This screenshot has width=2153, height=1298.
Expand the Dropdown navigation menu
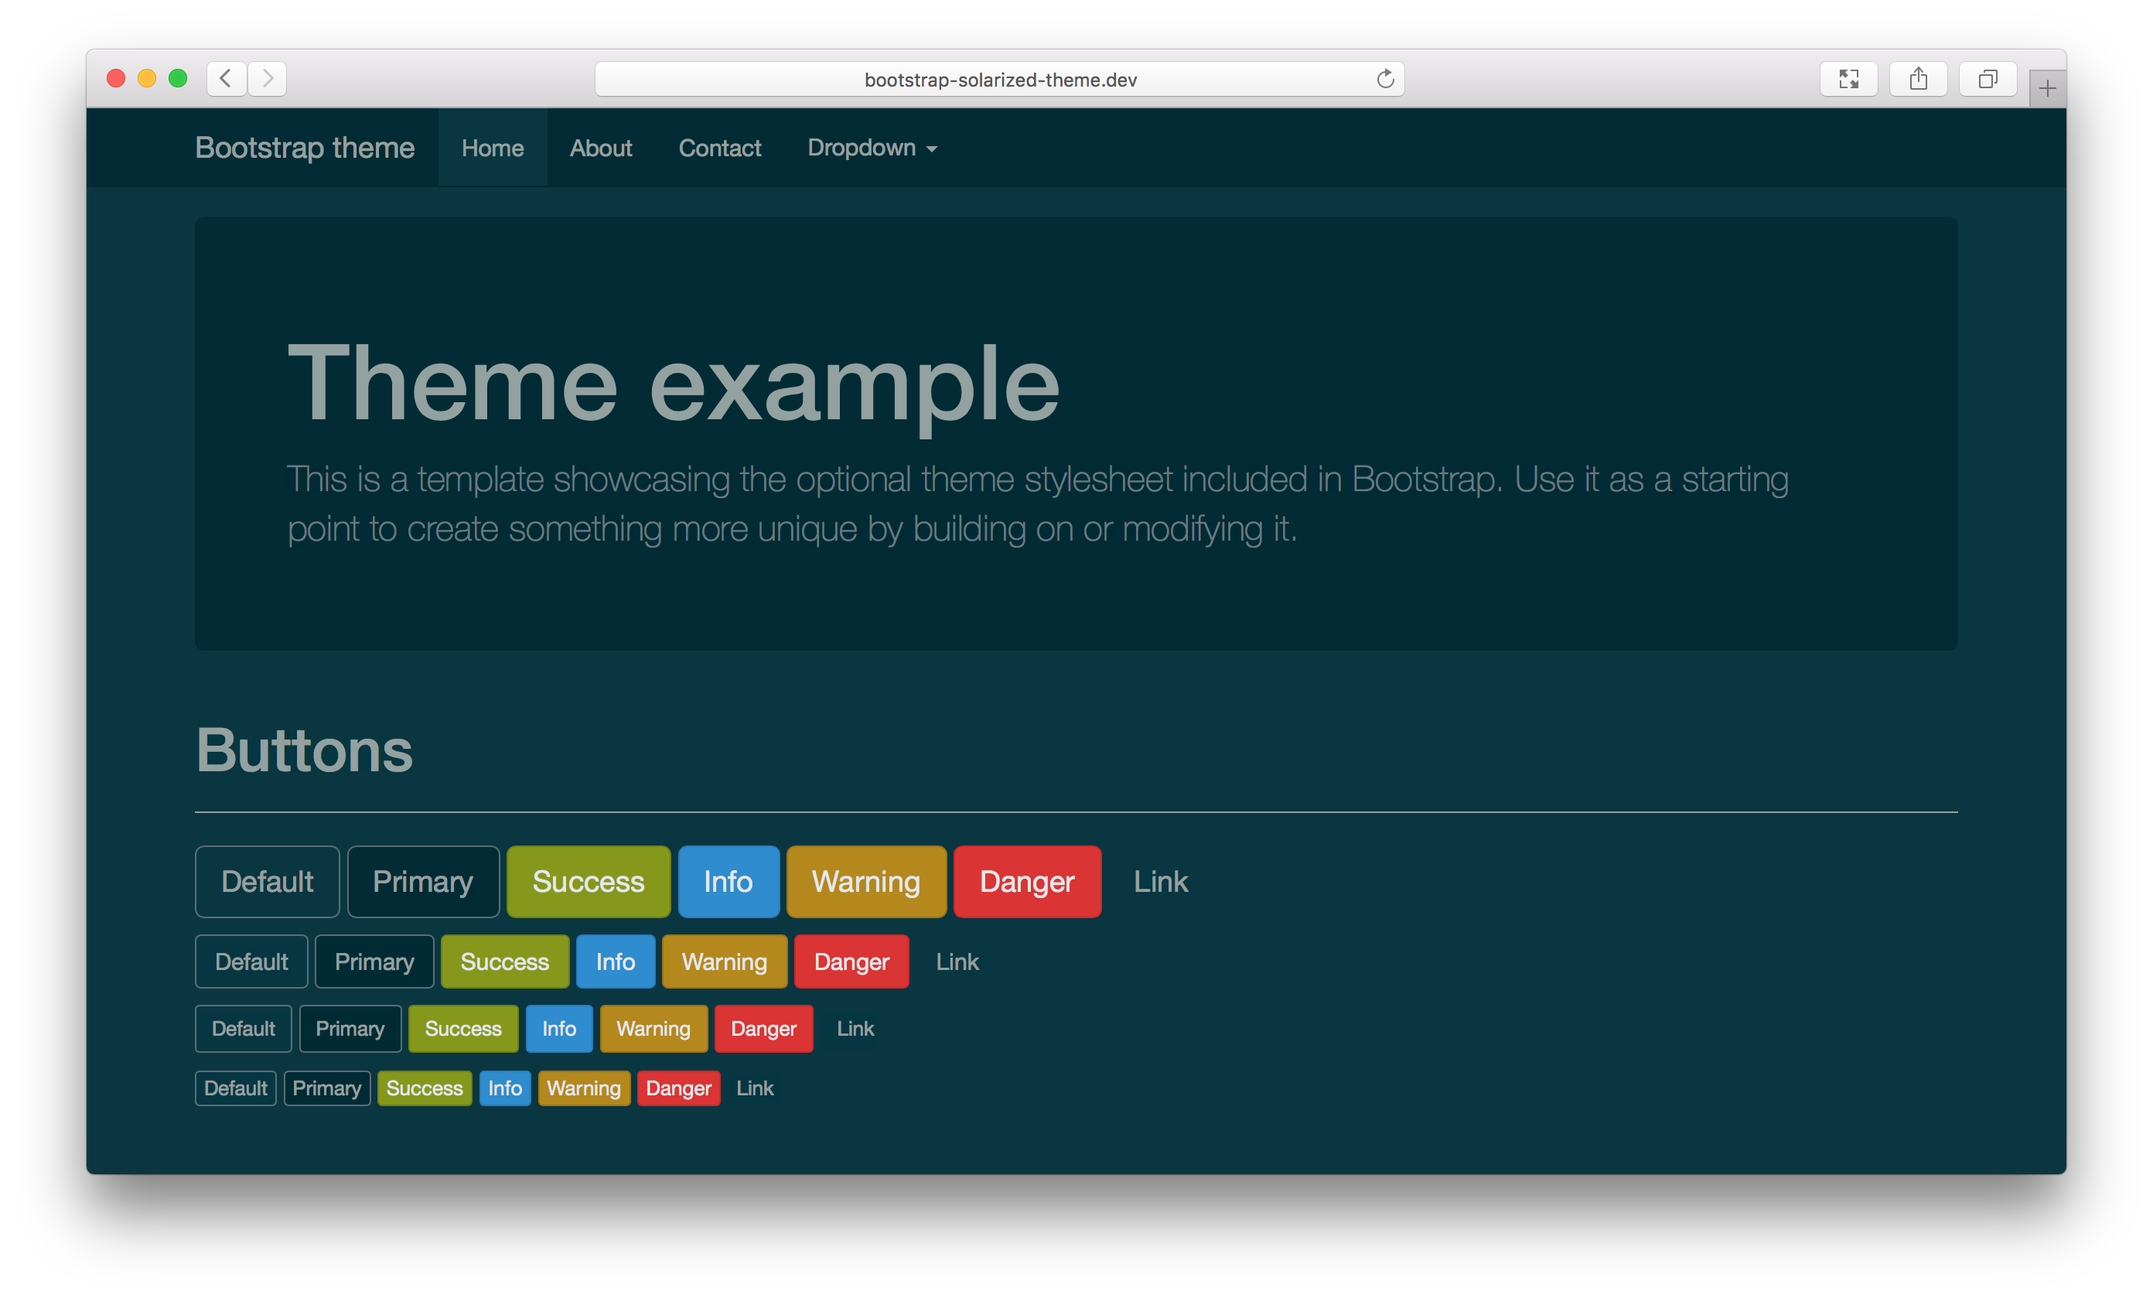click(872, 146)
